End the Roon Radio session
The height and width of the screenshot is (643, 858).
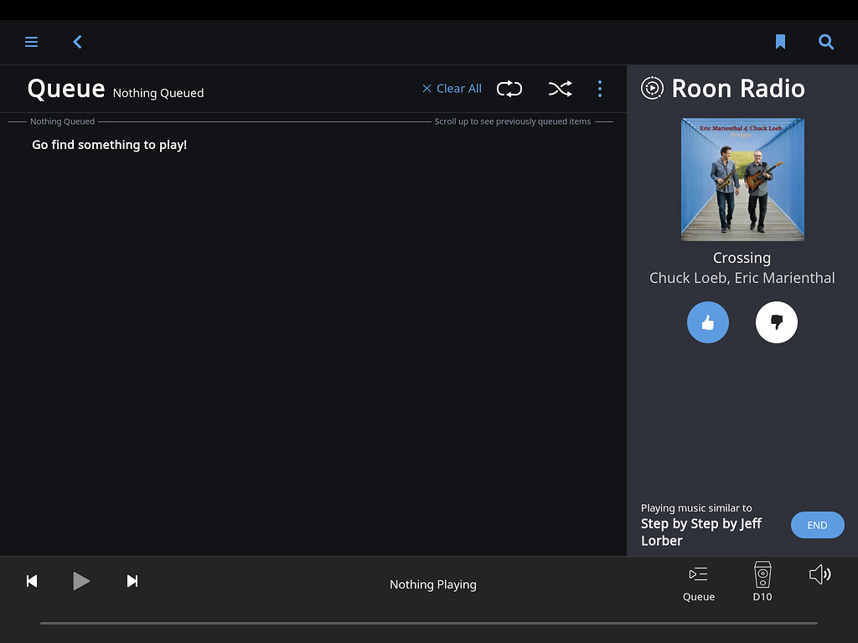[817, 525]
